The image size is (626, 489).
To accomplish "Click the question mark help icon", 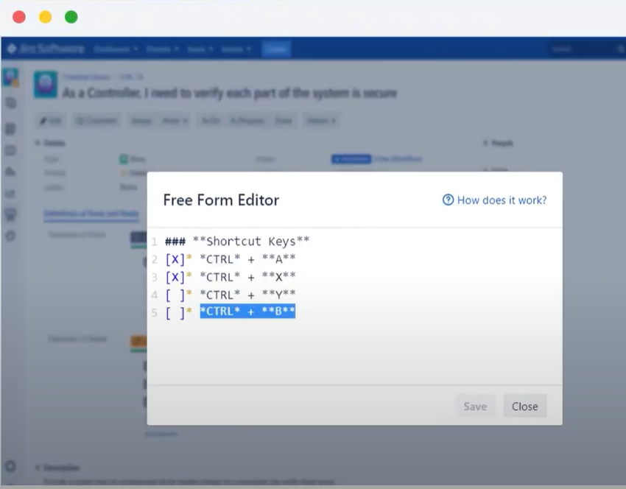I will 448,200.
